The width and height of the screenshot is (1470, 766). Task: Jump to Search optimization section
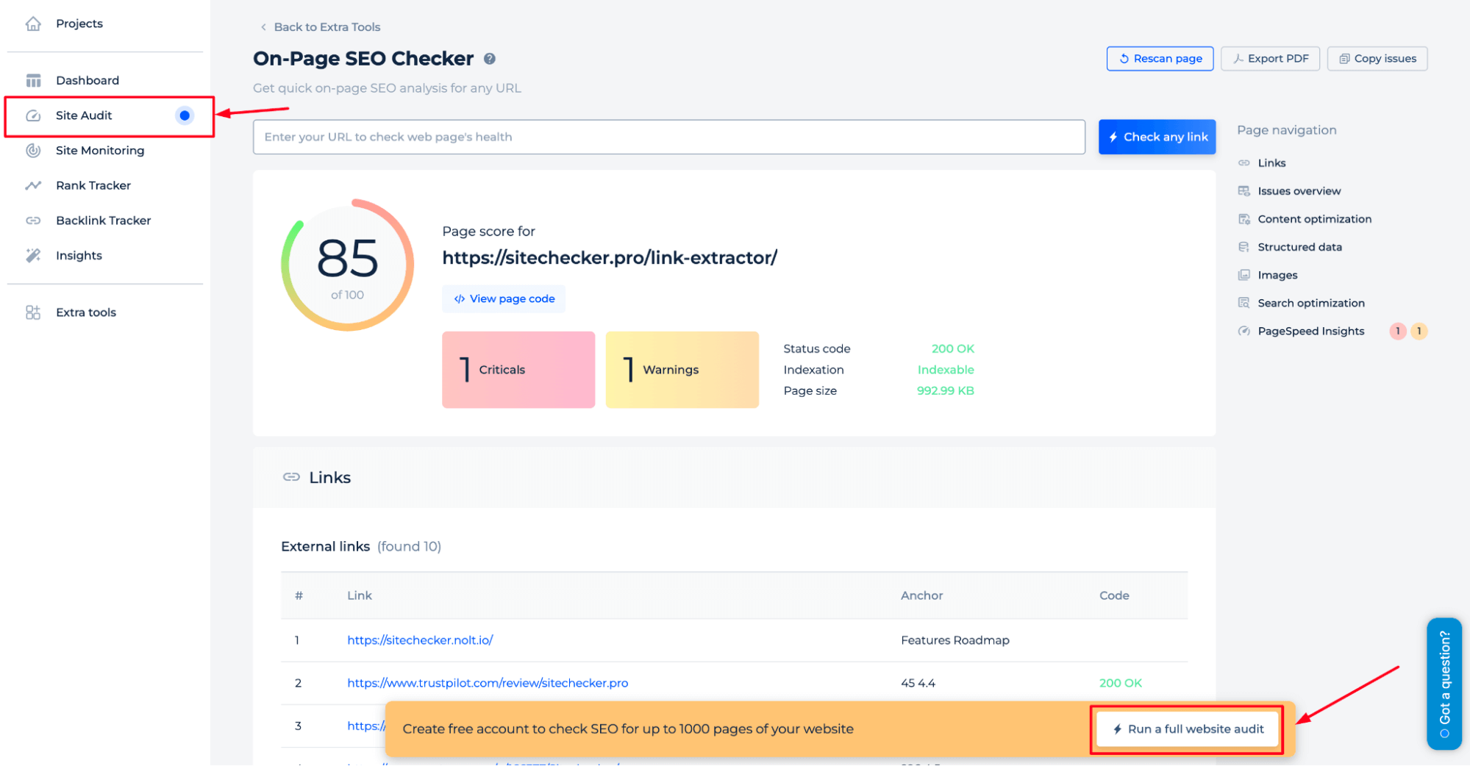(x=1311, y=303)
